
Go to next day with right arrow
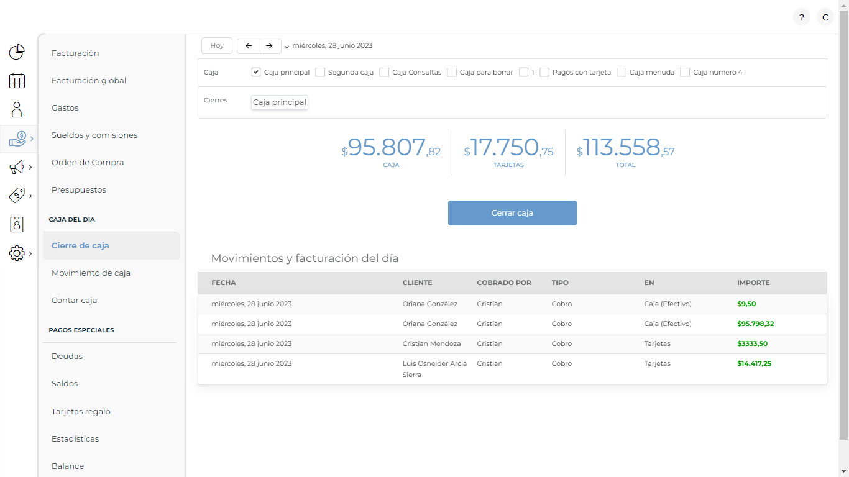(x=270, y=46)
